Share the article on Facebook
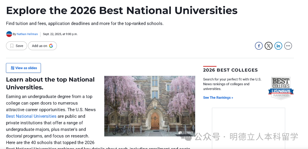Screen dimensions: 308x149 click(259, 46)
